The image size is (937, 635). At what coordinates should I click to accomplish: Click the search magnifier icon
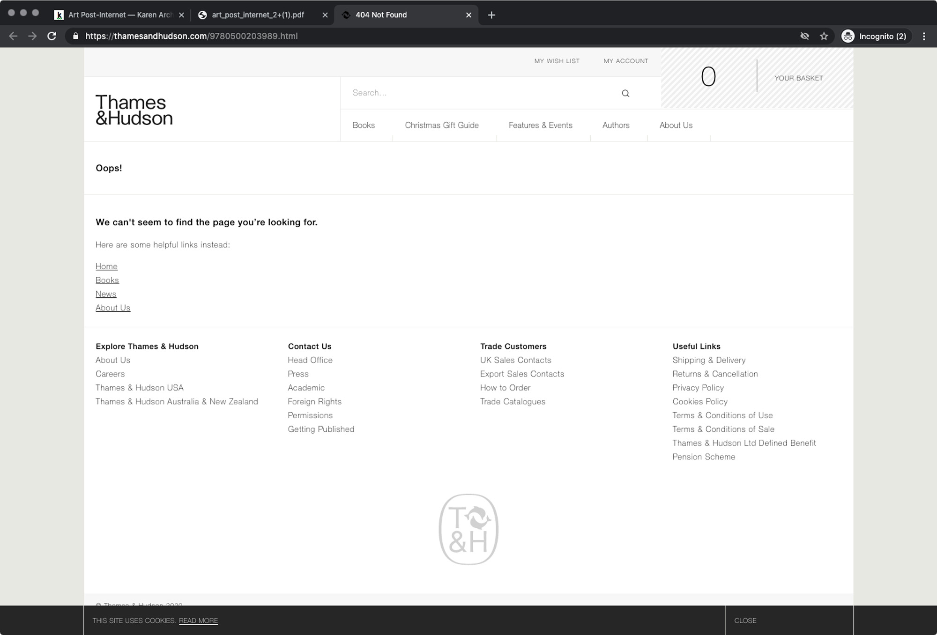(x=625, y=93)
